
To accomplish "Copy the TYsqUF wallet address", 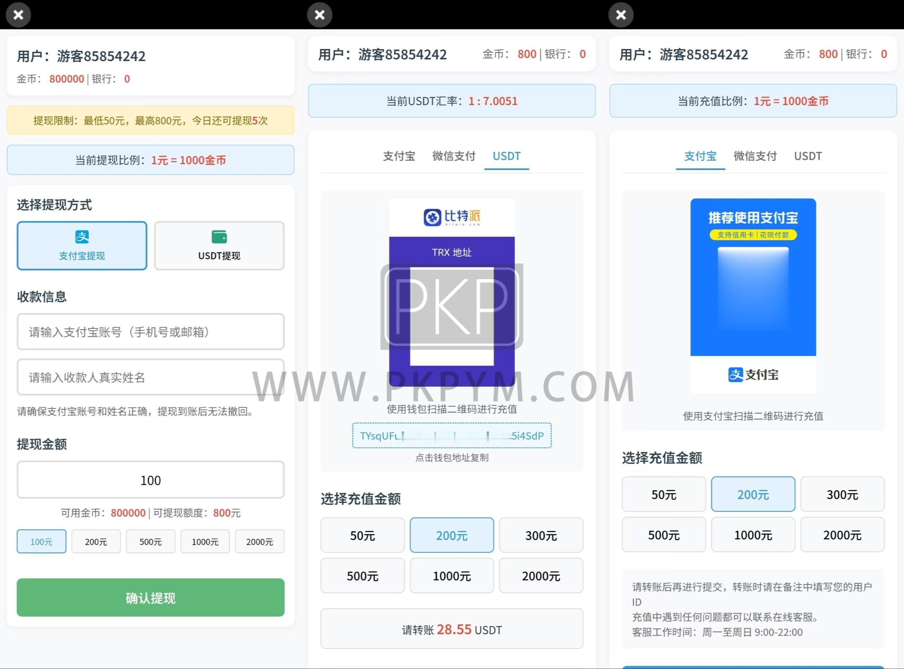I will pos(452,436).
